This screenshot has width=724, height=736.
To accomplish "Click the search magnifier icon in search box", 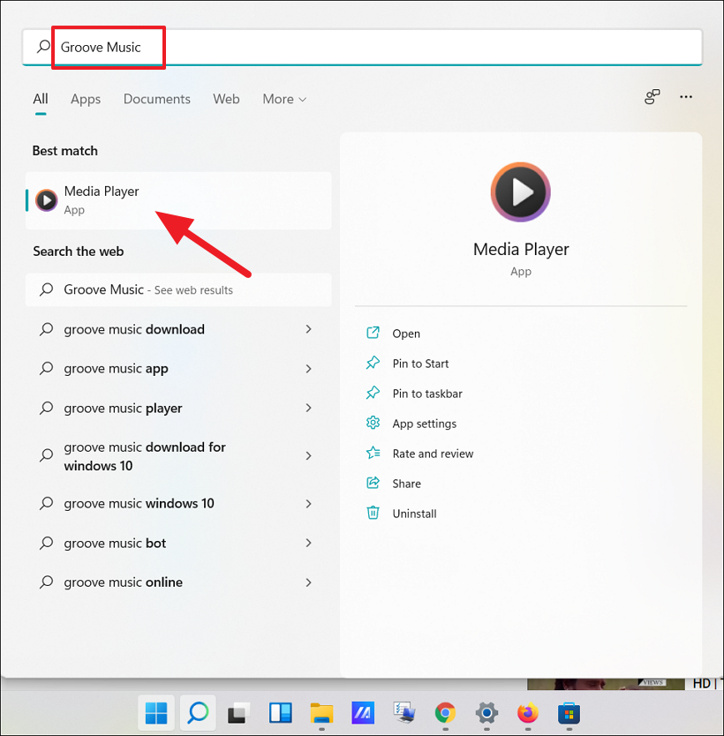I will click(x=43, y=47).
